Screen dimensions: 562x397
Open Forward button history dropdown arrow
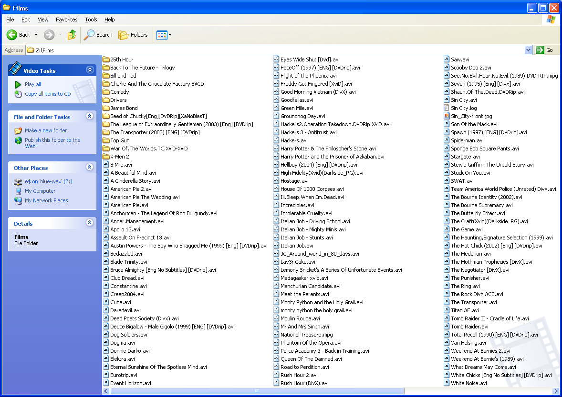(x=60, y=35)
